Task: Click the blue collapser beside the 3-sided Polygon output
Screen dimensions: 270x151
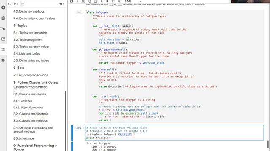Action: [x=72, y=146]
